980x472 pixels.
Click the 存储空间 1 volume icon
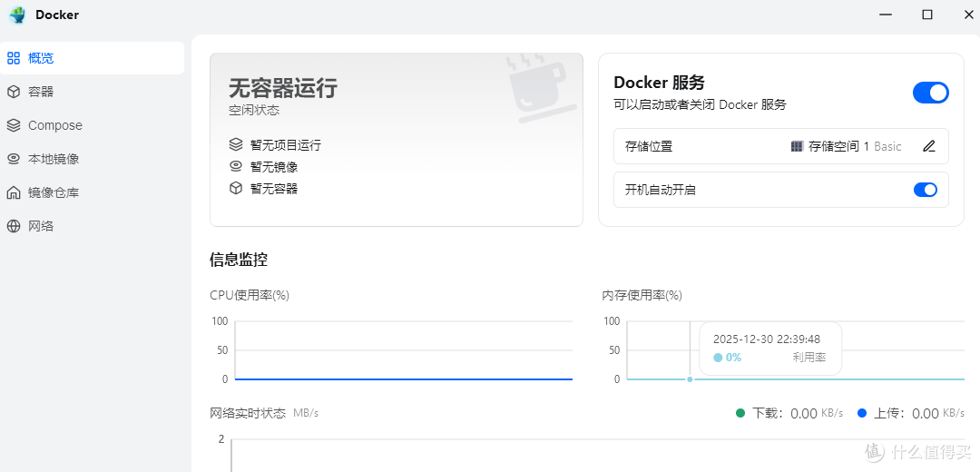(x=797, y=146)
